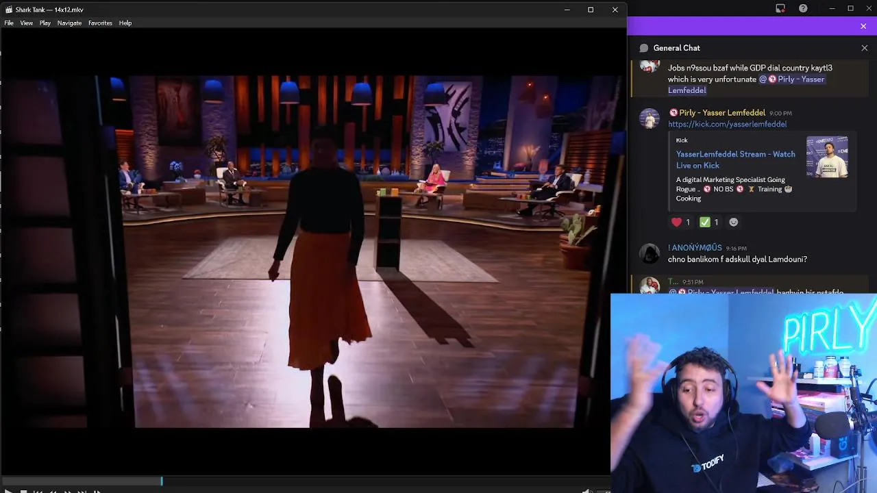The width and height of the screenshot is (877, 493).
Task: Open the View menu
Action: point(26,23)
